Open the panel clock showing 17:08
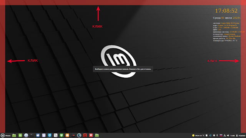246x138 pixels. click(232, 135)
